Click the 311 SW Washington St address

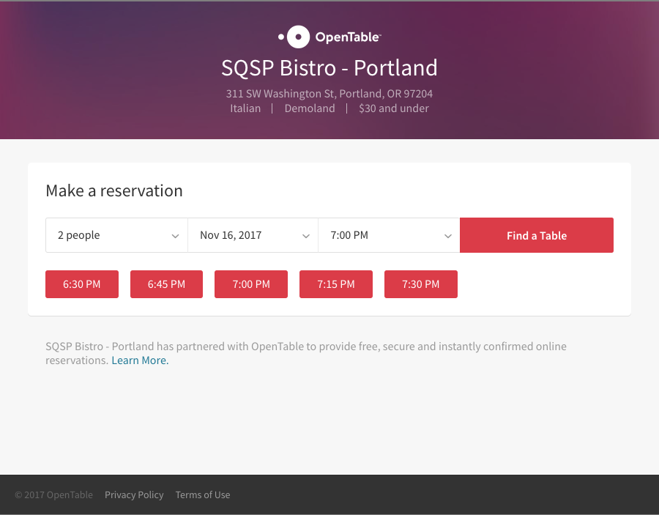[329, 94]
